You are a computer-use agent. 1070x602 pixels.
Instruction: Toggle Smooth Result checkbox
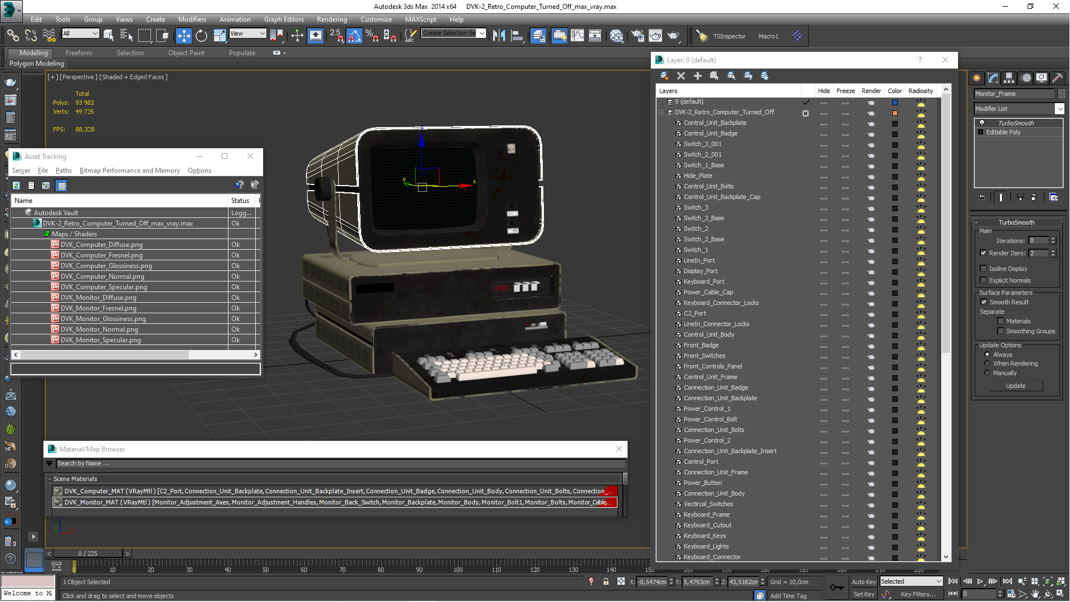[x=984, y=302]
